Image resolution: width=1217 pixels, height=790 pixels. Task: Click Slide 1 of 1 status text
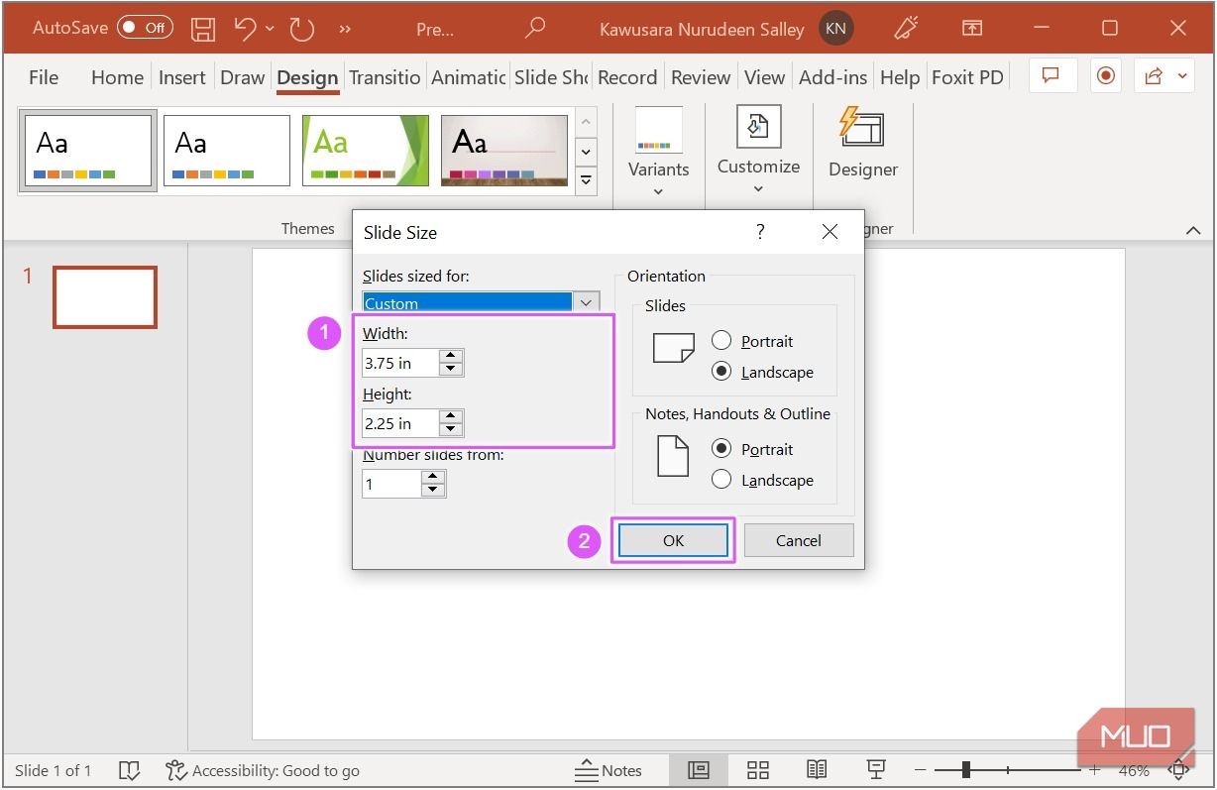pyautogui.click(x=53, y=770)
